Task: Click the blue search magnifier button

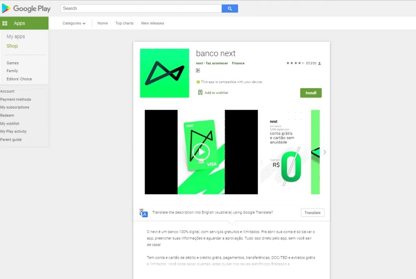Action: coord(230,9)
